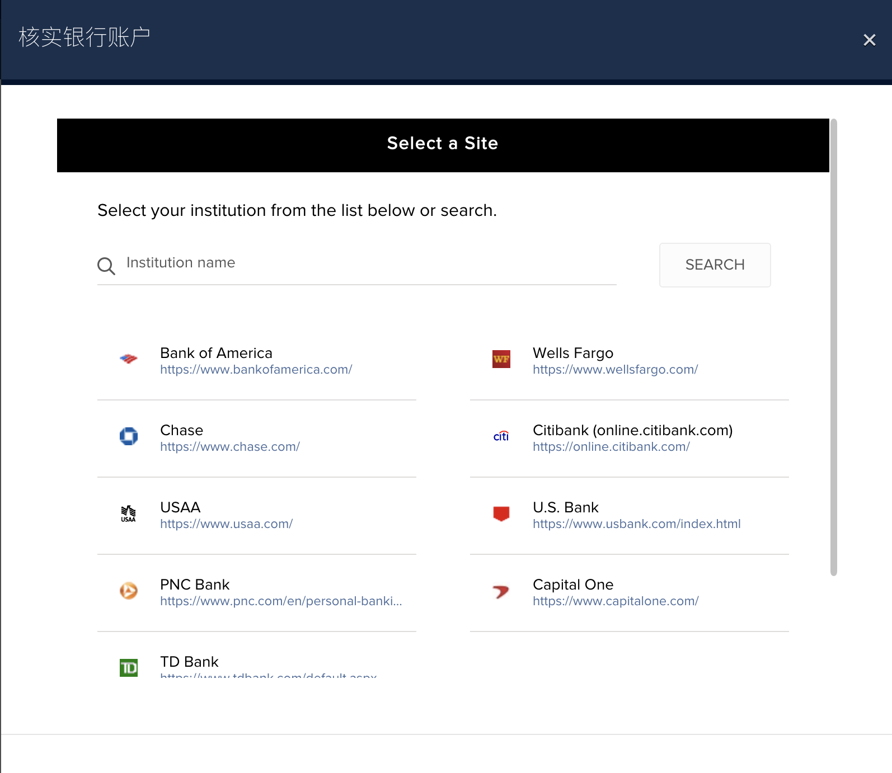Open the bankofamerica.com URL link

coord(256,370)
